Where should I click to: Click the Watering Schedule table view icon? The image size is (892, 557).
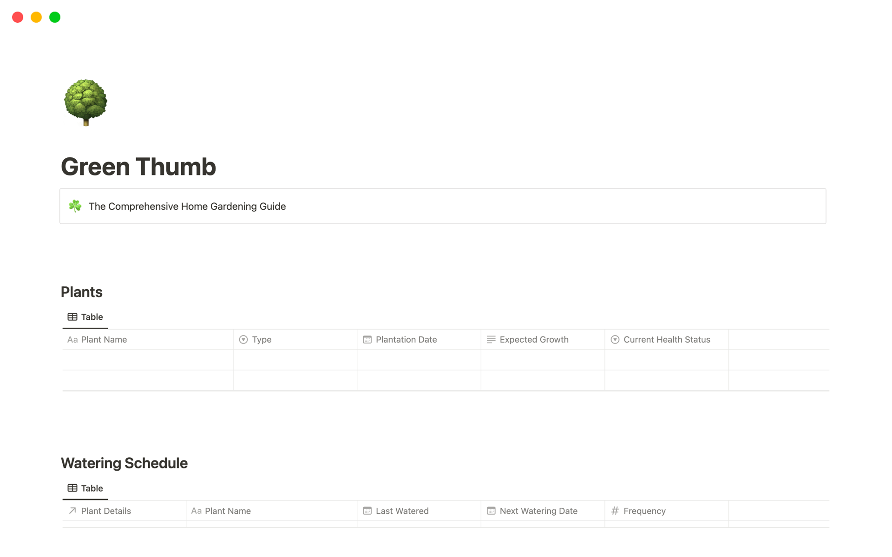coord(72,488)
